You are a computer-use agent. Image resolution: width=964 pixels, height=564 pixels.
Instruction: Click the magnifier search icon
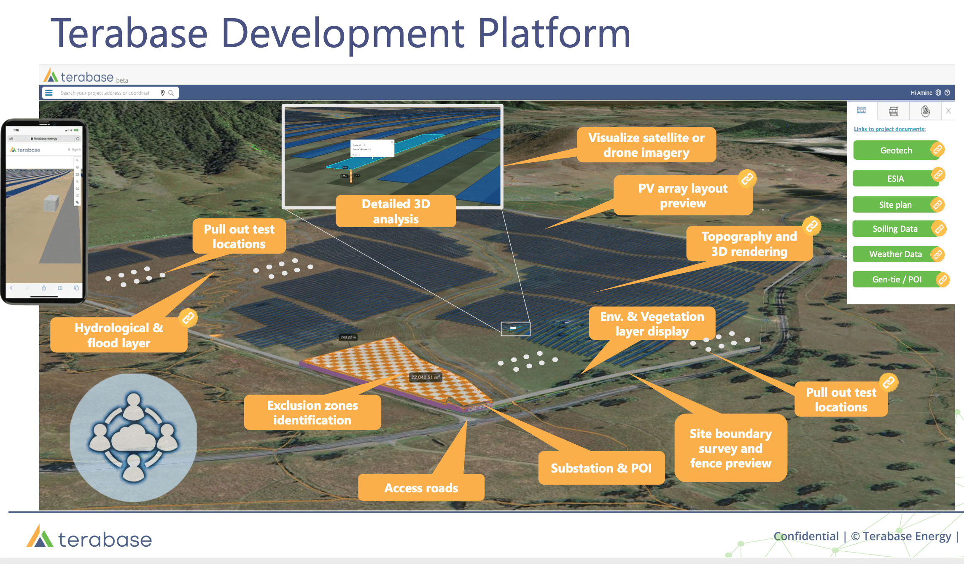[x=172, y=92]
